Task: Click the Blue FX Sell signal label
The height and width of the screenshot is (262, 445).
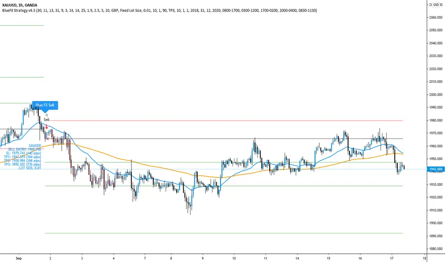Action: click(x=45, y=105)
